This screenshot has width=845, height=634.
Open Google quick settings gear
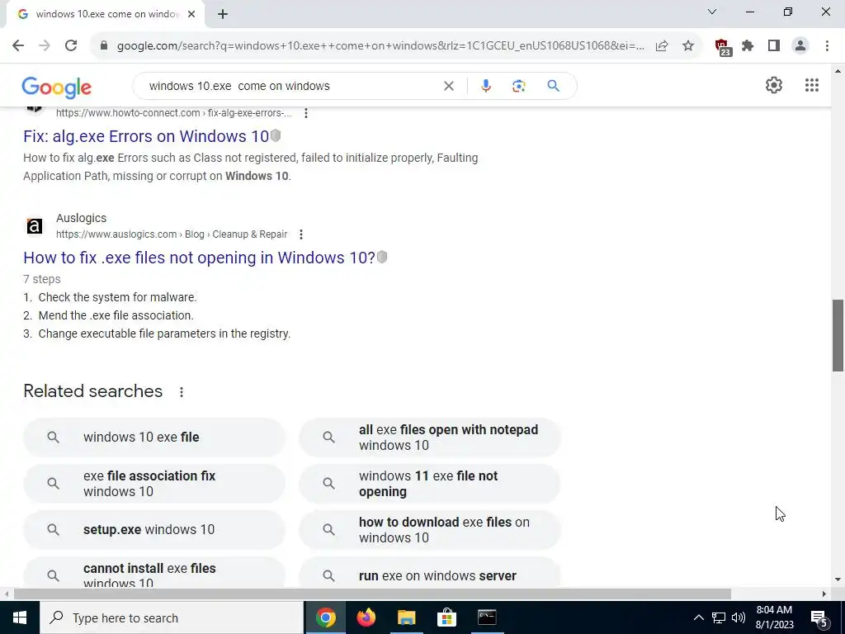click(774, 85)
